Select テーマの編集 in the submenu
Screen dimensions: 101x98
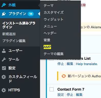click(x=54, y=54)
